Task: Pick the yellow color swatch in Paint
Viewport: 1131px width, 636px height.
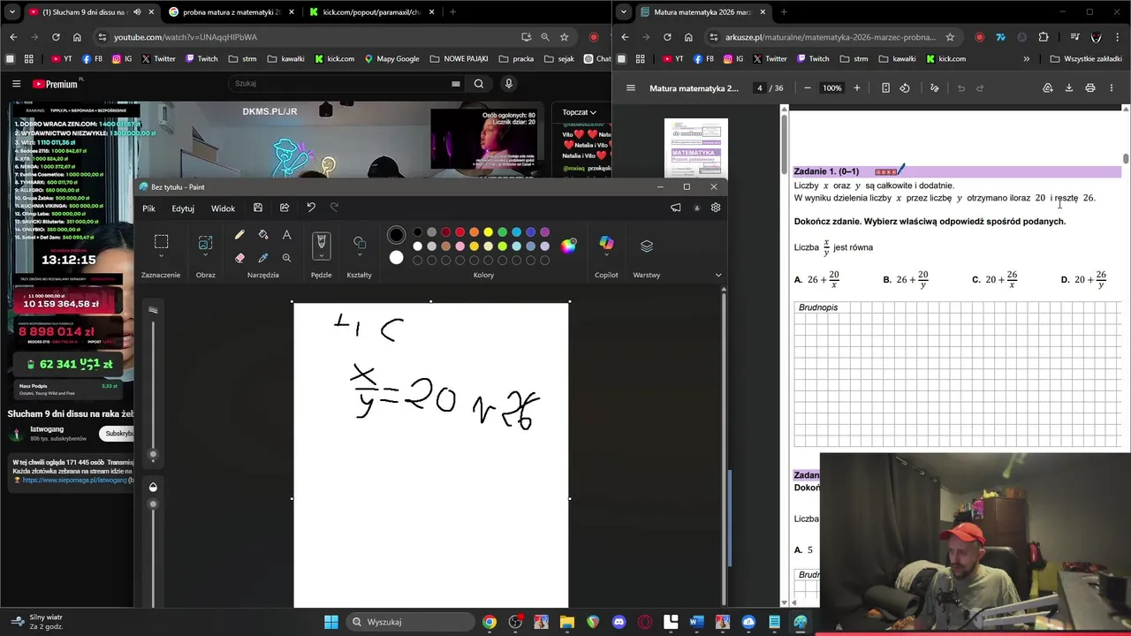Action: (488, 232)
